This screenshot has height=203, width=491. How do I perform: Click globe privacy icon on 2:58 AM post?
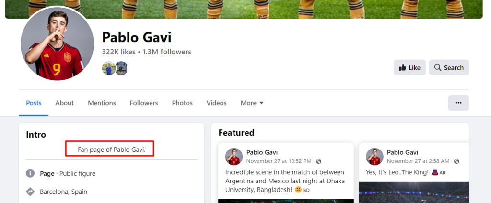[x=456, y=161]
